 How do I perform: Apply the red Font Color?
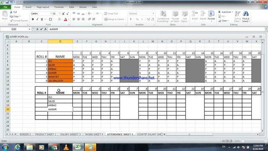(65, 19)
